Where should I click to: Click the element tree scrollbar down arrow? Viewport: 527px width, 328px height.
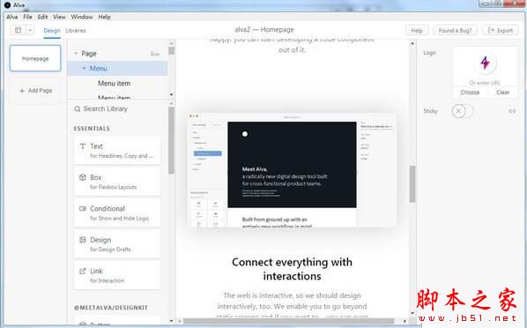pyautogui.click(x=172, y=95)
